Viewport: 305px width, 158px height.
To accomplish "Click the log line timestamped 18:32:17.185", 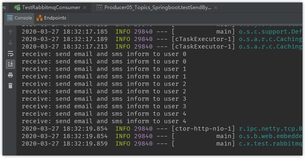I will pyautogui.click(x=161, y=32).
